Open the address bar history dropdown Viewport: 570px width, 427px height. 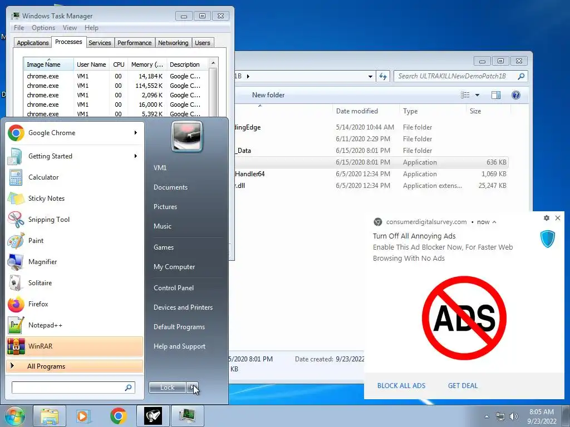[370, 76]
